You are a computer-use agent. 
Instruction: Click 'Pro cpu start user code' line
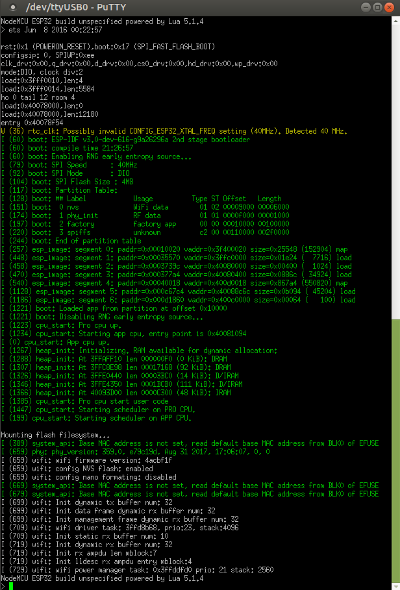click(x=84, y=401)
